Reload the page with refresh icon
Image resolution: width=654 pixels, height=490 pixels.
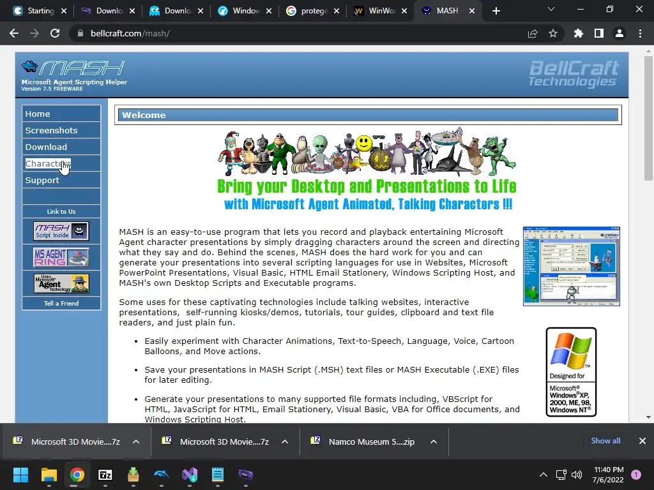click(55, 33)
